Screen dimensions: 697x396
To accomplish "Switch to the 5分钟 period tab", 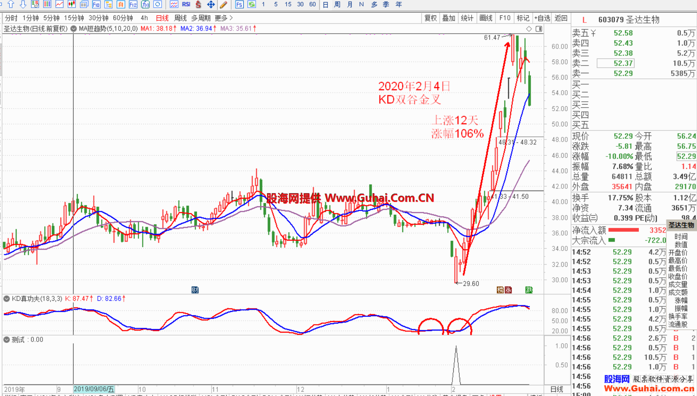I will click(x=51, y=18).
